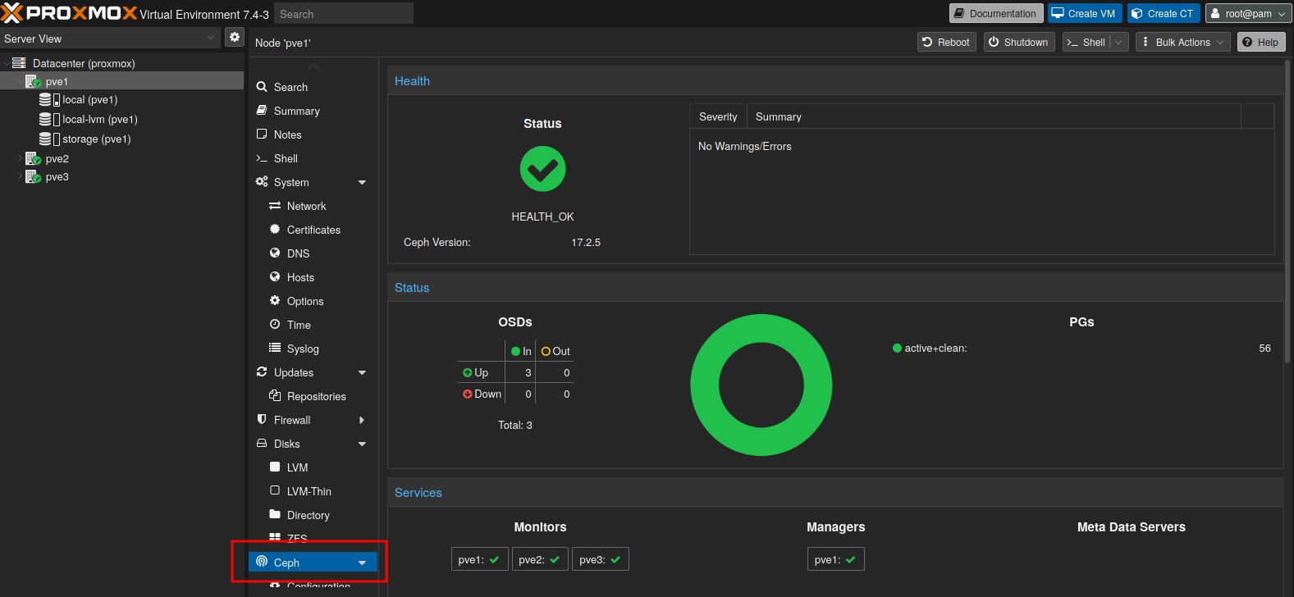Click the pve1 manager status box

[x=836, y=559]
